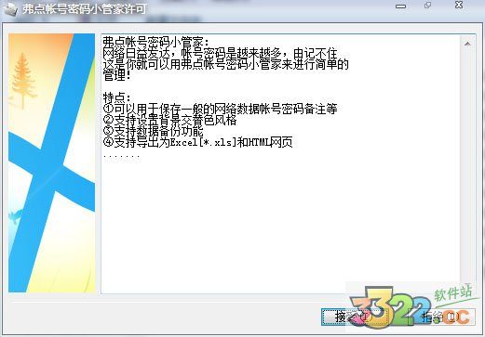Click feature line ① about saving account passwords

click(x=220, y=109)
